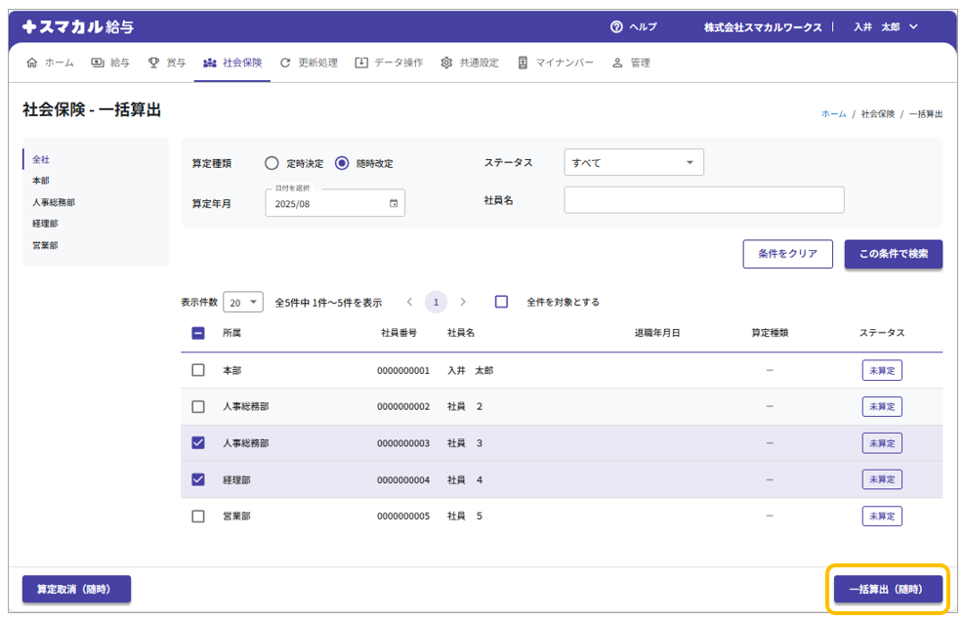The image size is (964, 621).
Task: Enable the 全件を対象とする checkbox
Action: click(x=501, y=302)
